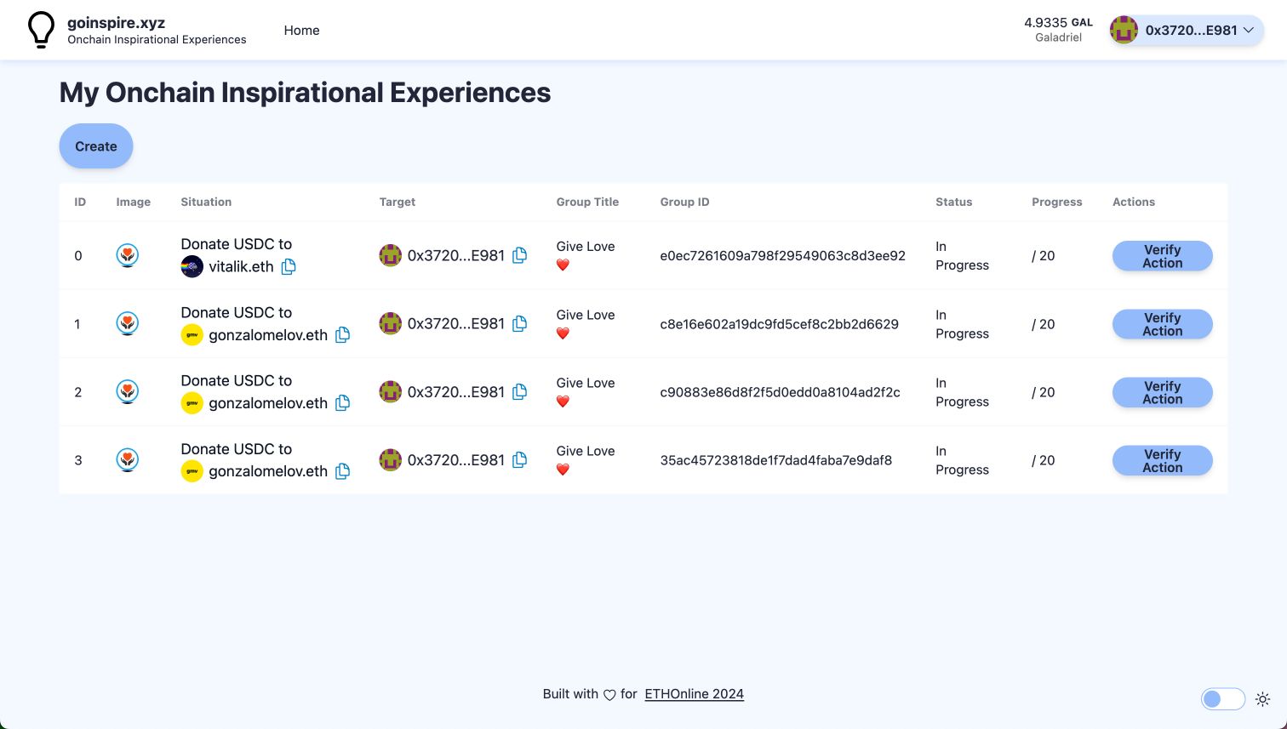Select group ID e0ec7261609a798f29549063c8d3ee92
Screen dimensions: 1287x729
pos(782,255)
